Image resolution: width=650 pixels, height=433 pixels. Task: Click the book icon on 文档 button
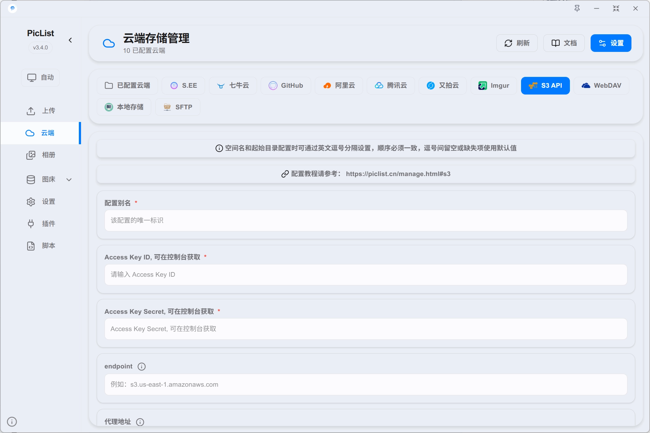(556, 43)
